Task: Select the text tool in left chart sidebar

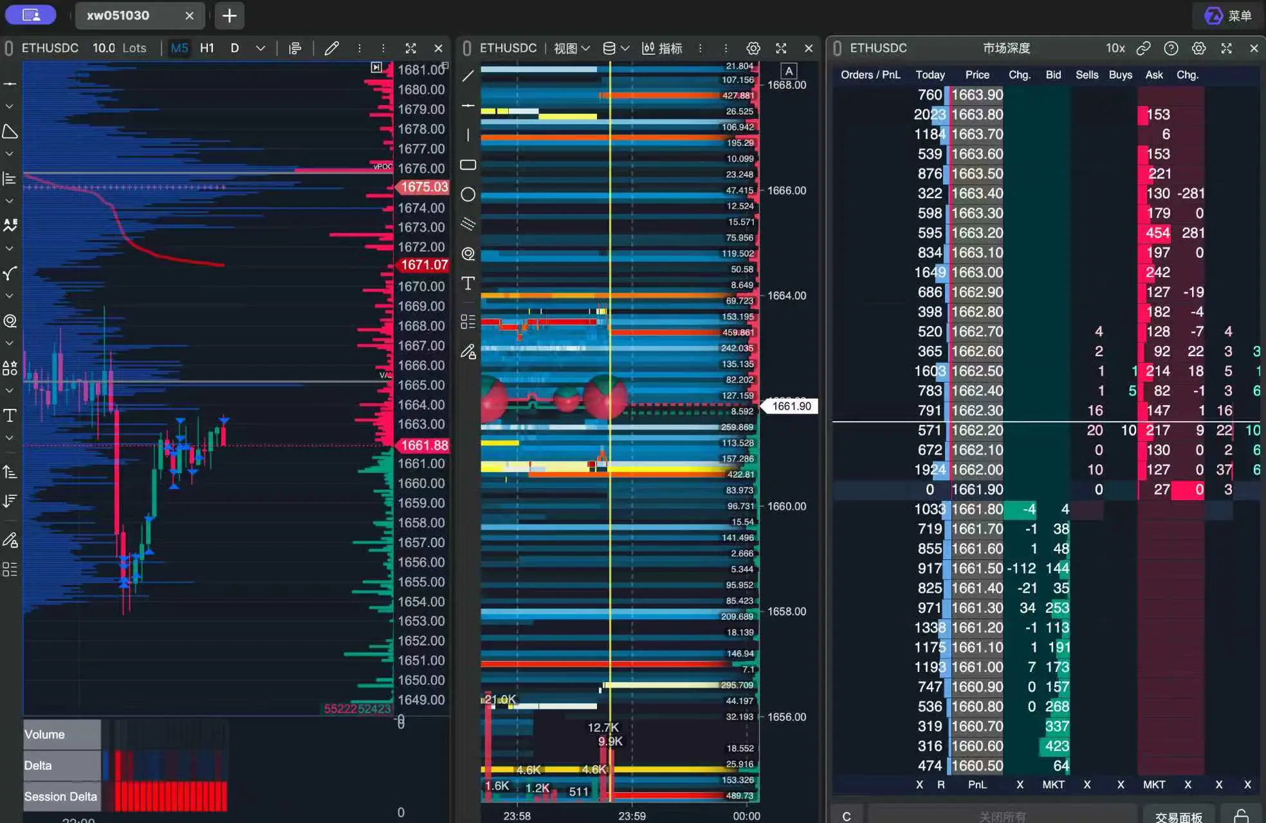Action: pos(10,415)
